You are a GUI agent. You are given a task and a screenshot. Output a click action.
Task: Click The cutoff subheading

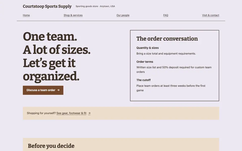pos(143,80)
